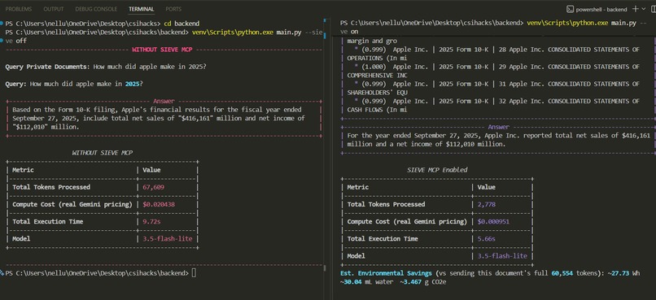
Task: Click the 'Query Private Documents:' label
Action: click(x=47, y=67)
